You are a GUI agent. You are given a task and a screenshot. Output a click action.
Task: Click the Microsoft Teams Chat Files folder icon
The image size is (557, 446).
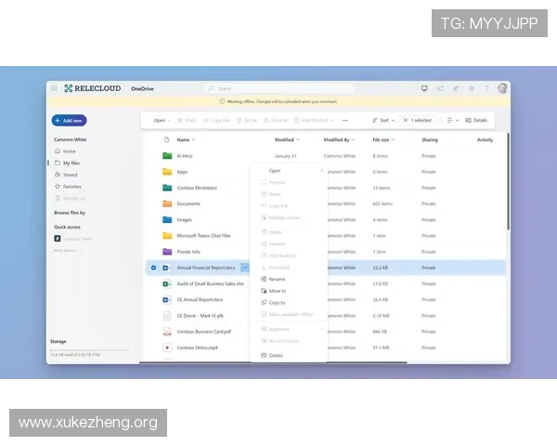click(x=167, y=236)
